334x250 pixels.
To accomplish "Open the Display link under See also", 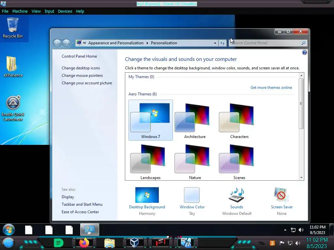I will 68,197.
